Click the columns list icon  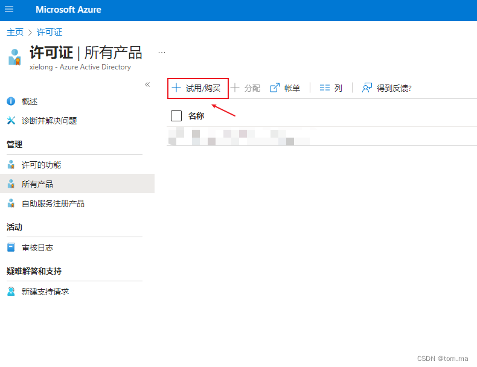pos(325,88)
